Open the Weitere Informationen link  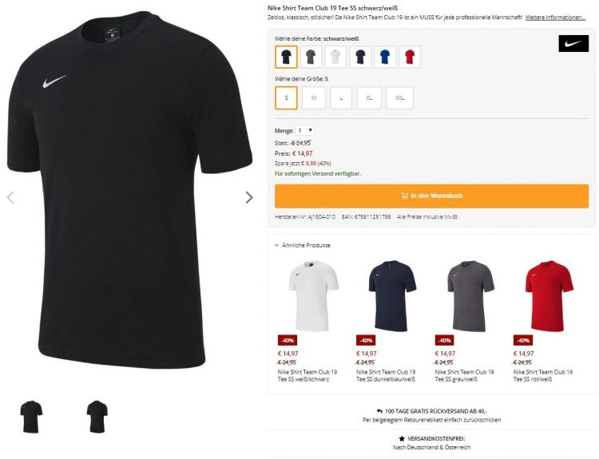(x=555, y=18)
